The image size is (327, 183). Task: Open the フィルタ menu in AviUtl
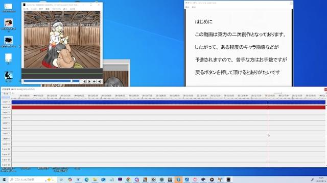tap(34, 9)
